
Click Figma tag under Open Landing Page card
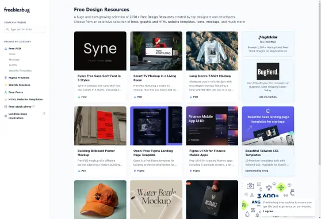tap(140, 171)
